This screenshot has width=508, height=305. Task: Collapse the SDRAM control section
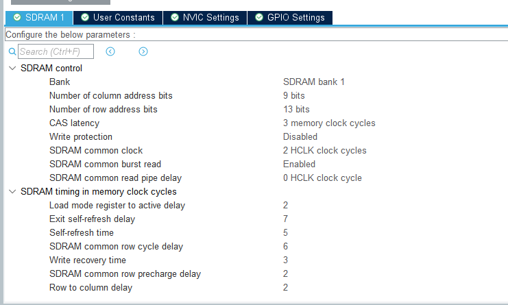pos(12,68)
